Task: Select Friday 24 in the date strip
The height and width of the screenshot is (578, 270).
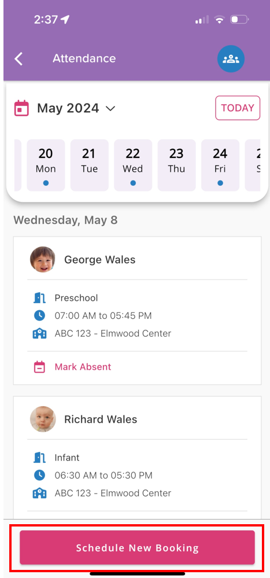Action: pos(220,165)
